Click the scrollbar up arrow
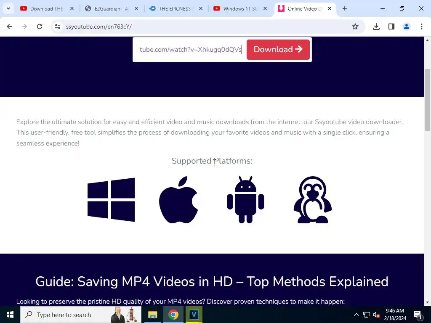This screenshot has height=323, width=431. click(427, 40)
